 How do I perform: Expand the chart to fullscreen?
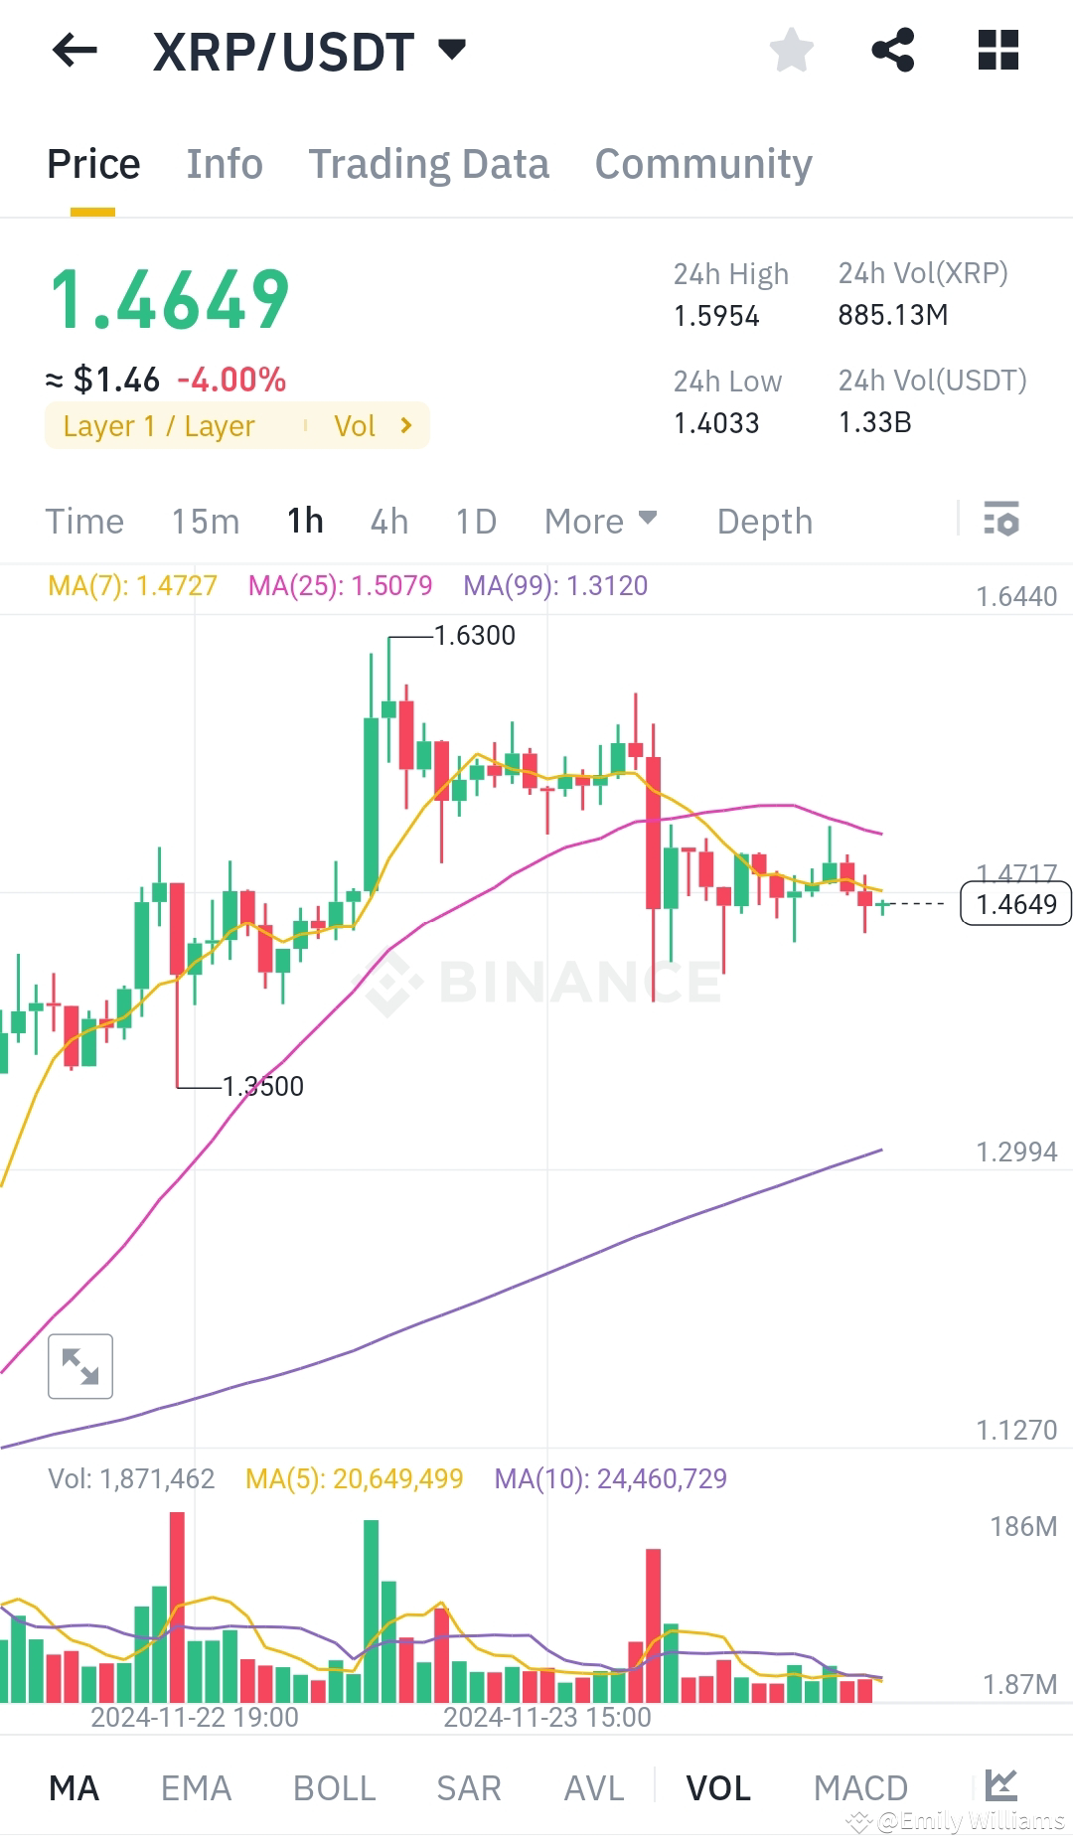pyautogui.click(x=79, y=1365)
